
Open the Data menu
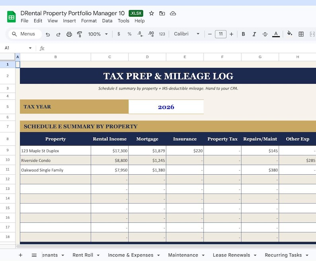[107, 21]
